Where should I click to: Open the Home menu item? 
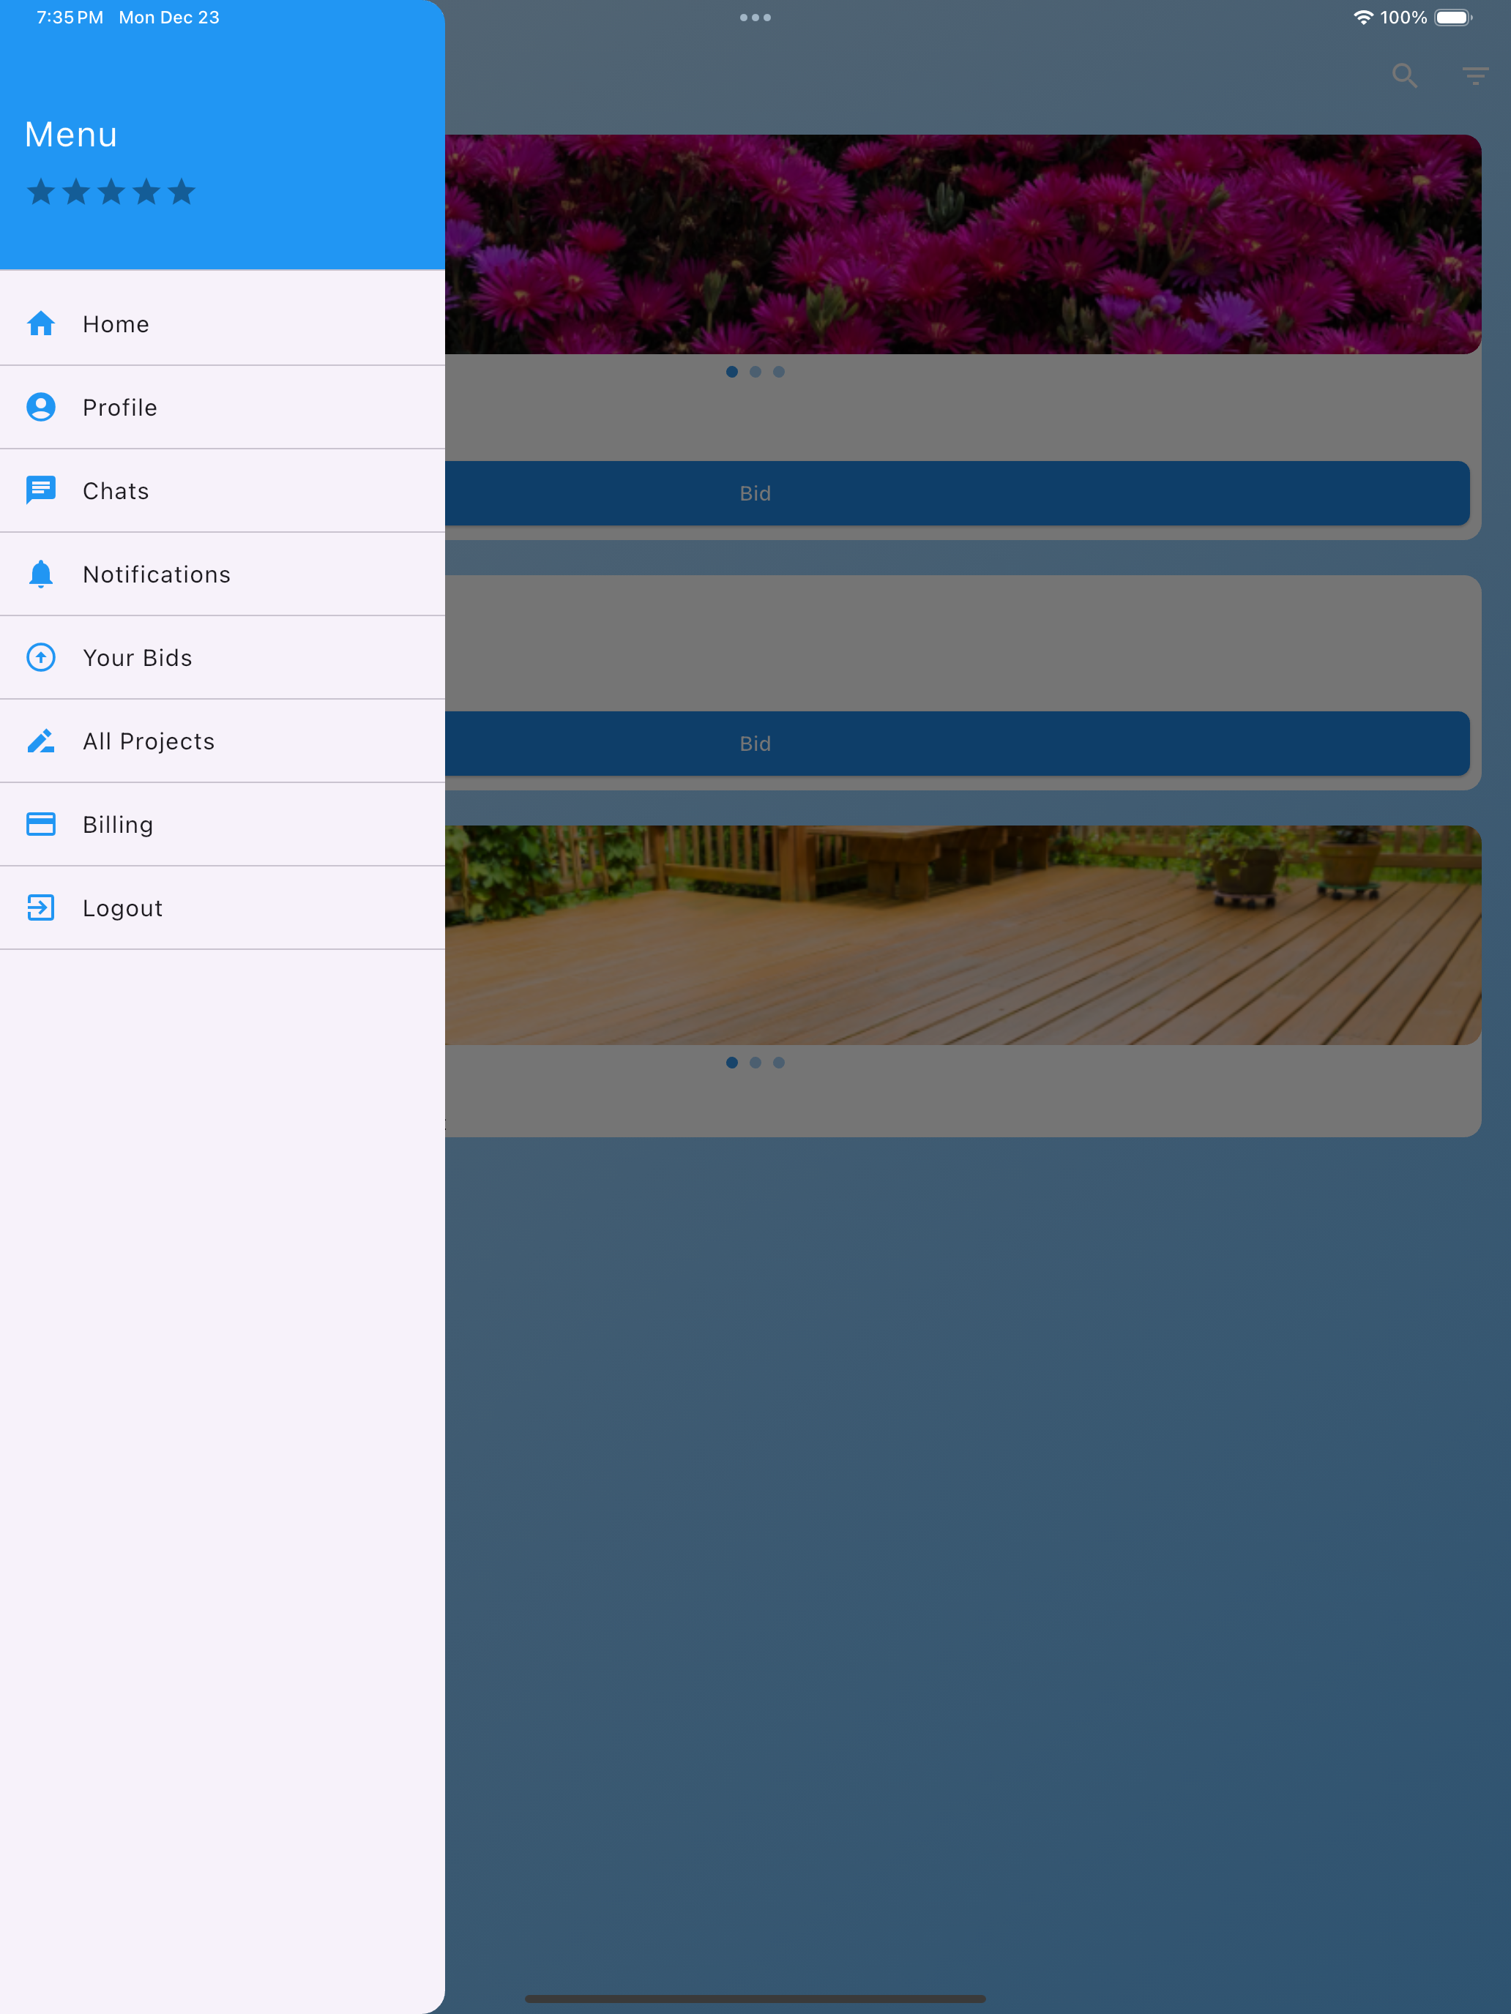point(223,324)
